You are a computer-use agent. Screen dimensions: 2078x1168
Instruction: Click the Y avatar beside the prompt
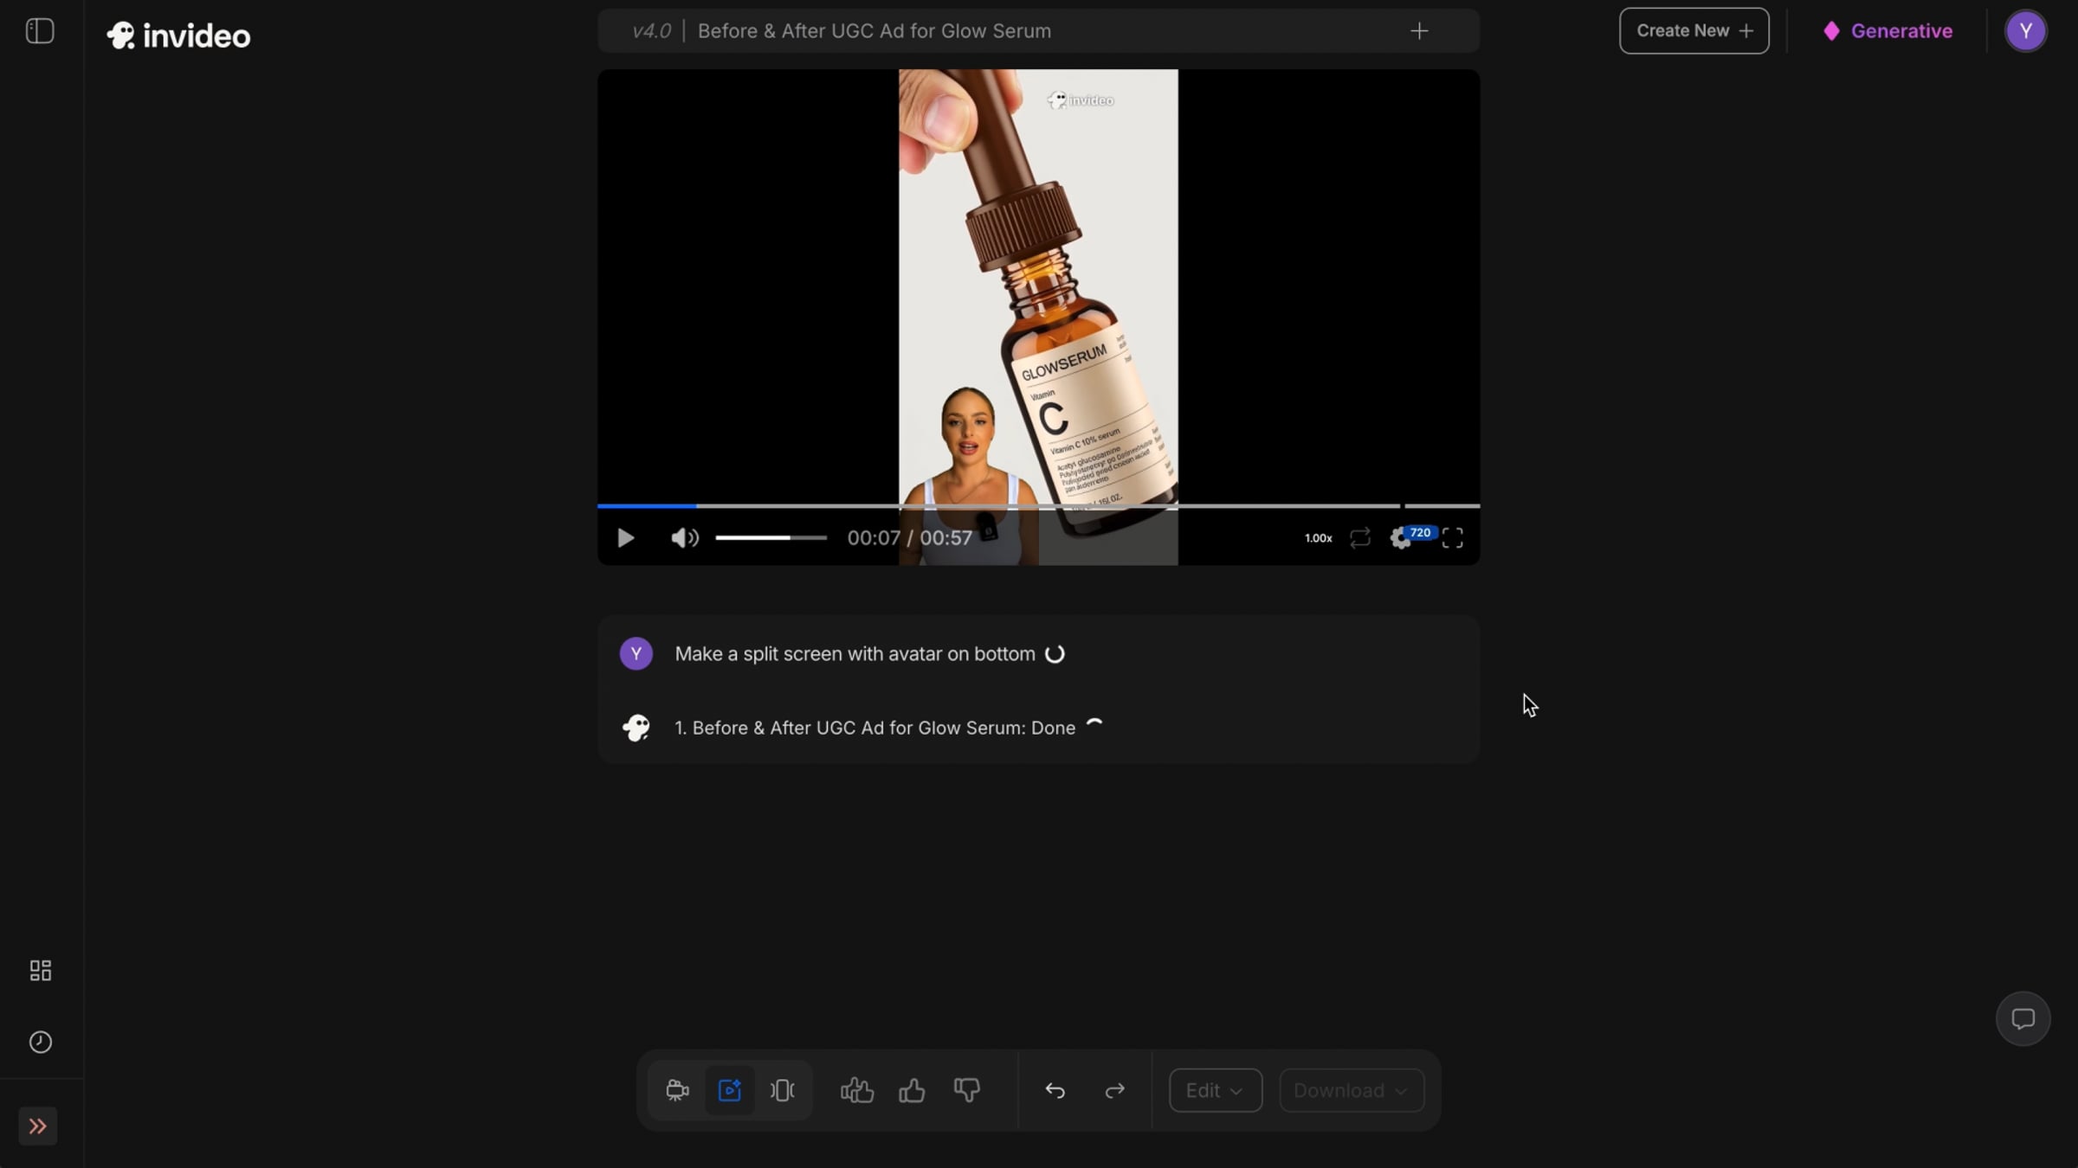(x=636, y=654)
